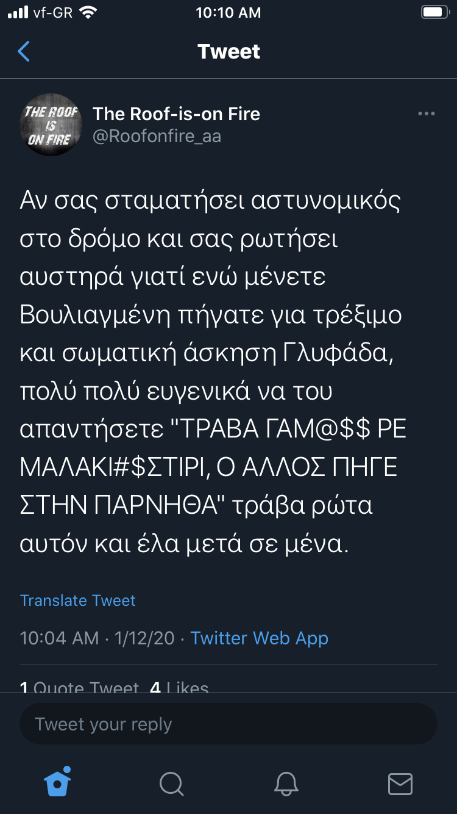Tap The Roof-is-on Fire display name

click(x=176, y=113)
